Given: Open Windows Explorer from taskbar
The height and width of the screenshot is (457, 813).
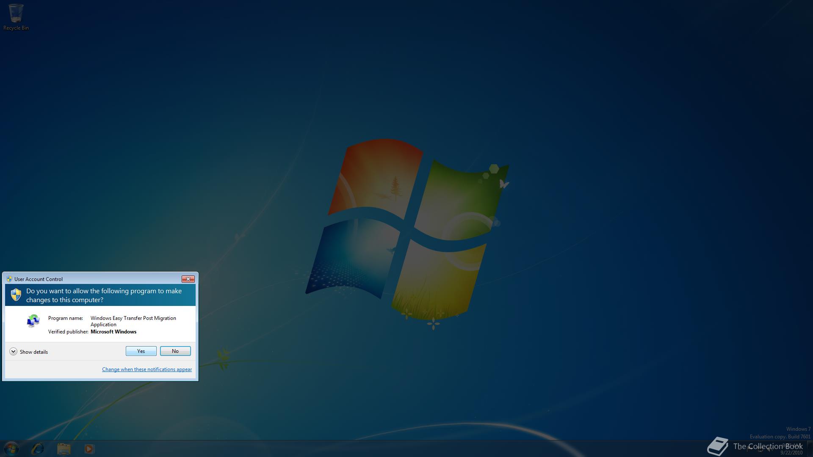Looking at the screenshot, I should pyautogui.click(x=64, y=449).
